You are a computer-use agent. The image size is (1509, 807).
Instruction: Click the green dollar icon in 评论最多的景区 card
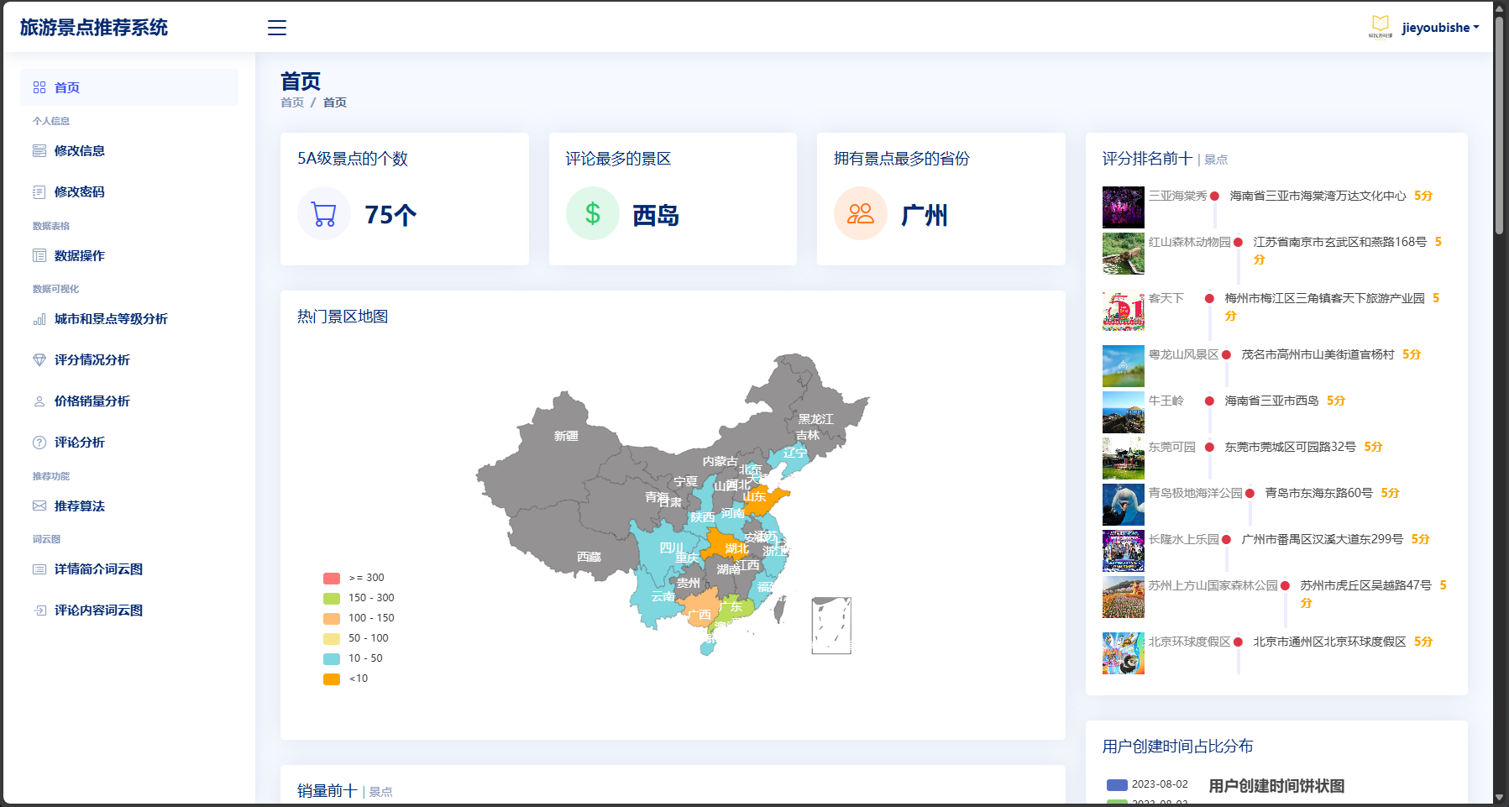(x=593, y=213)
